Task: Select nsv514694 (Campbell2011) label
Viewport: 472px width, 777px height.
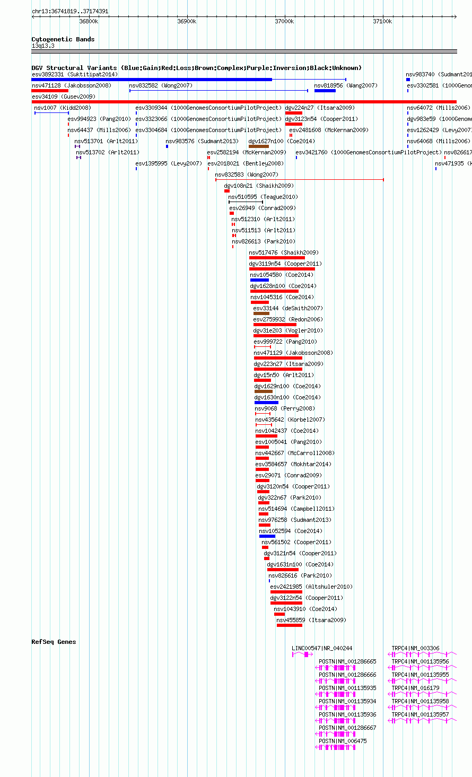Action: pyautogui.click(x=296, y=509)
